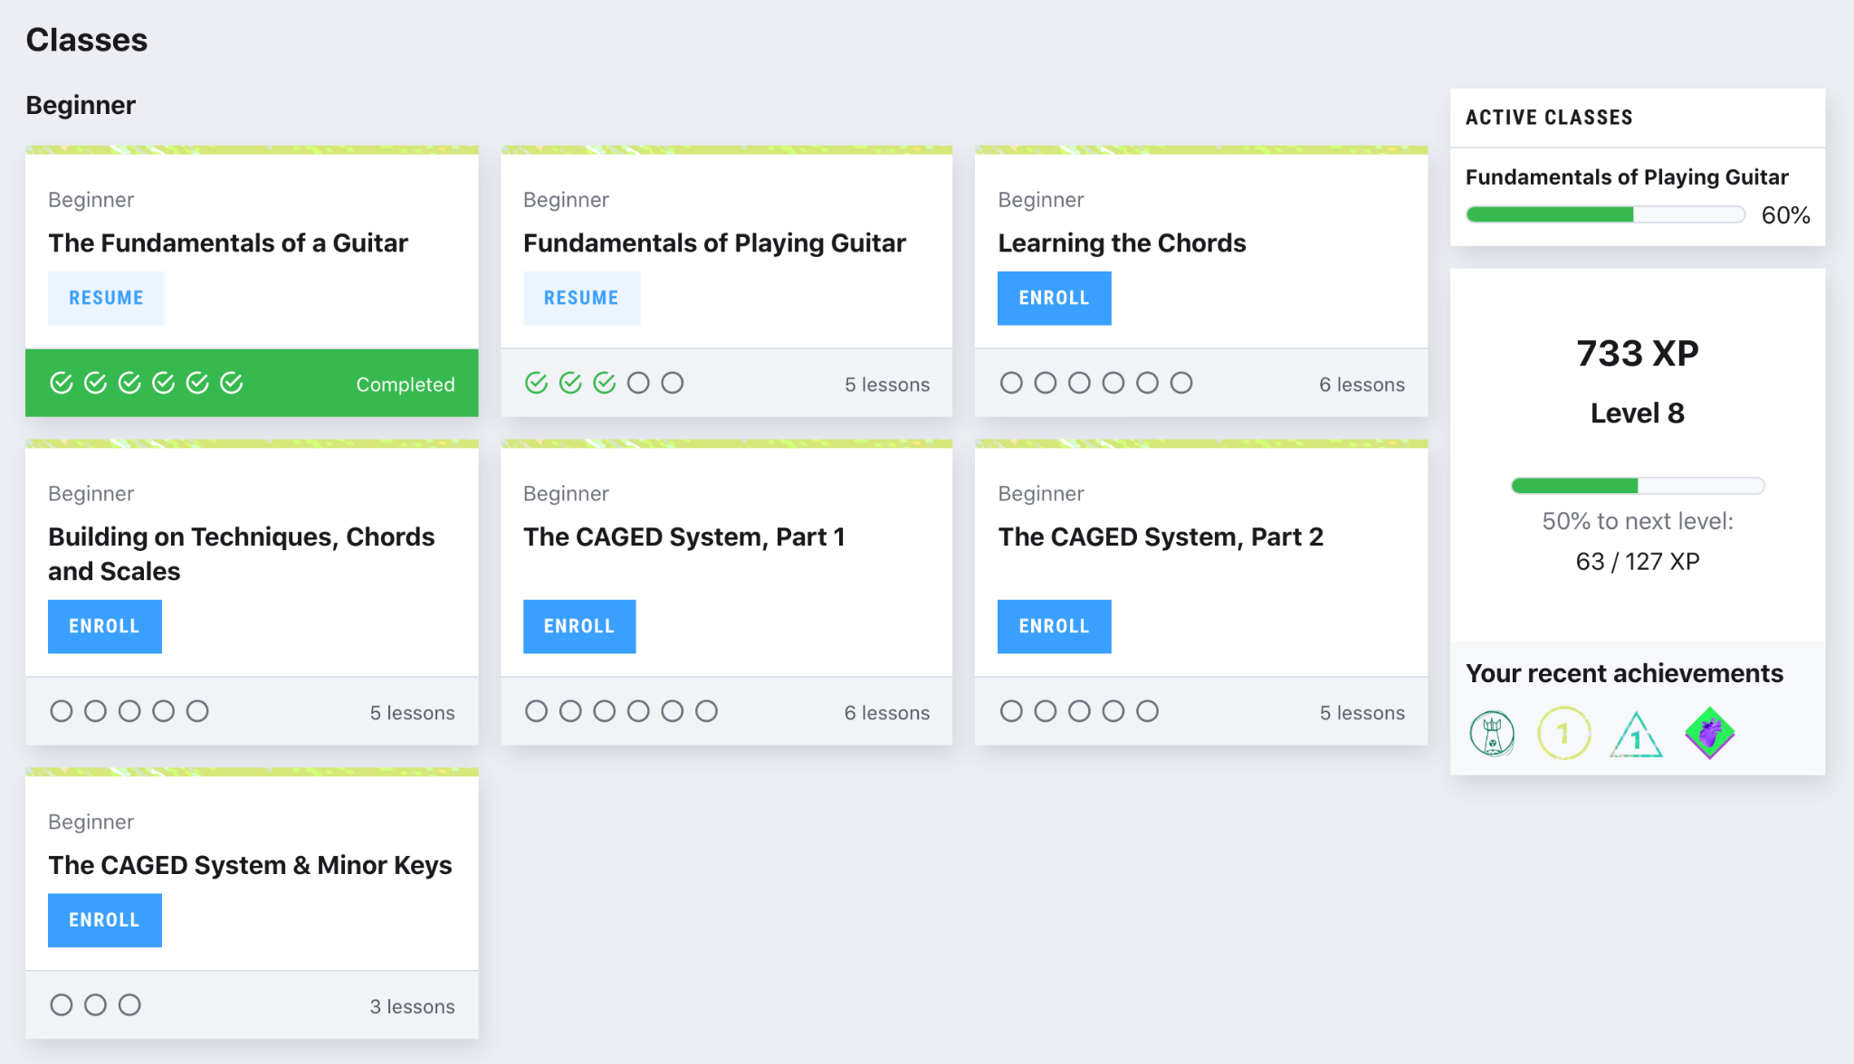Click the tower achievement badge
1854x1064 pixels.
click(1492, 733)
